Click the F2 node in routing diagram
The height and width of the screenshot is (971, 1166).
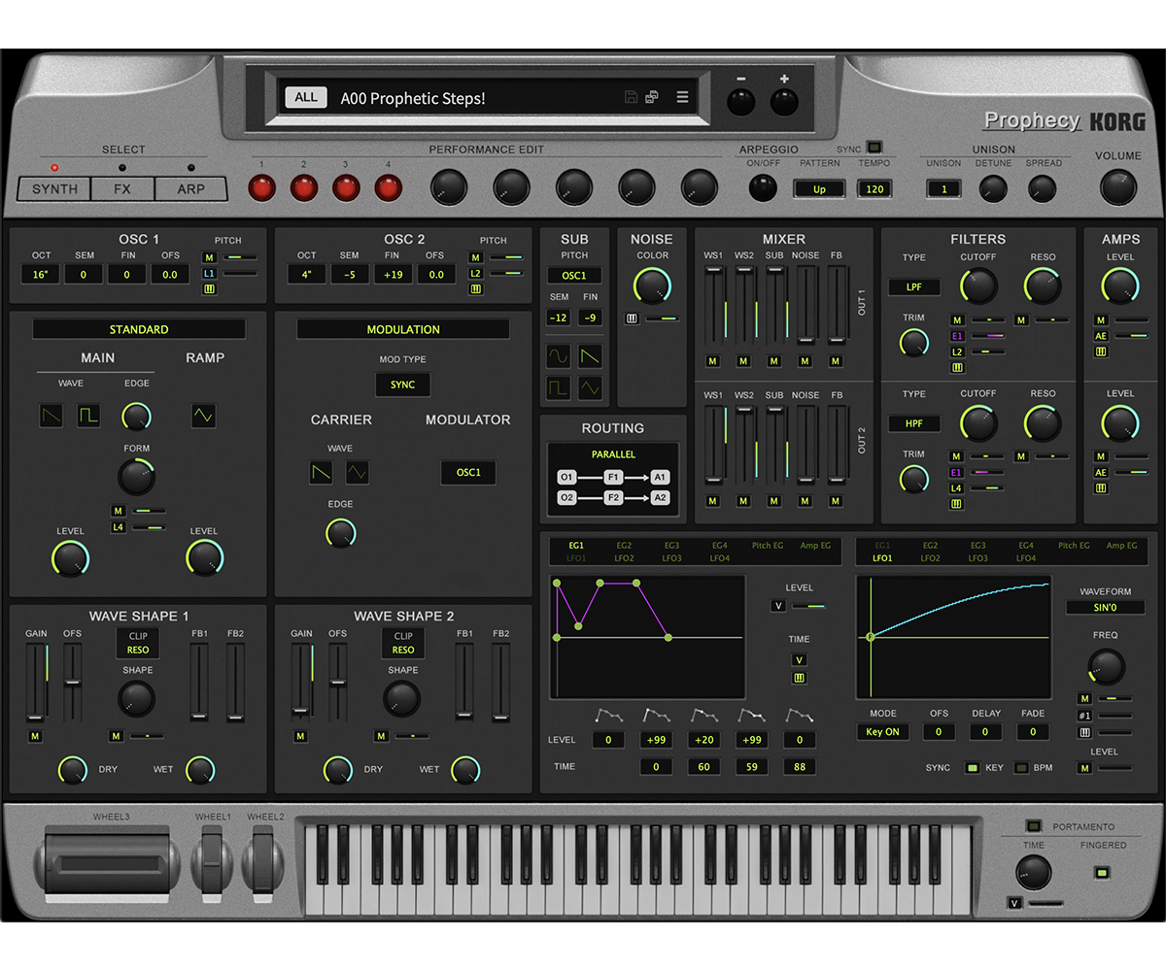613,497
